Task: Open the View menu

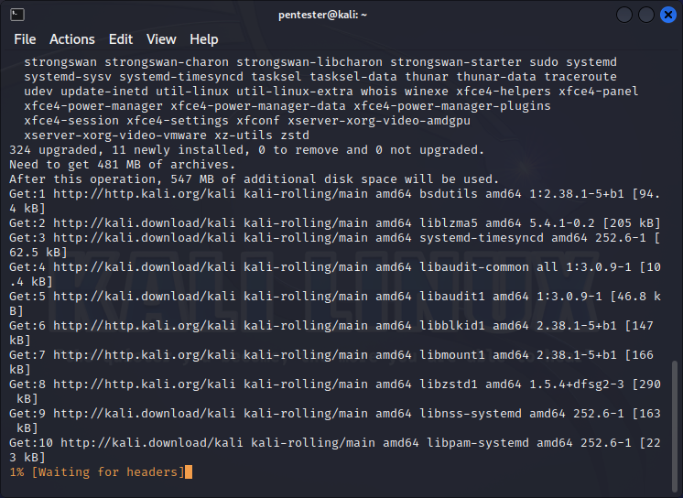Action: [161, 39]
